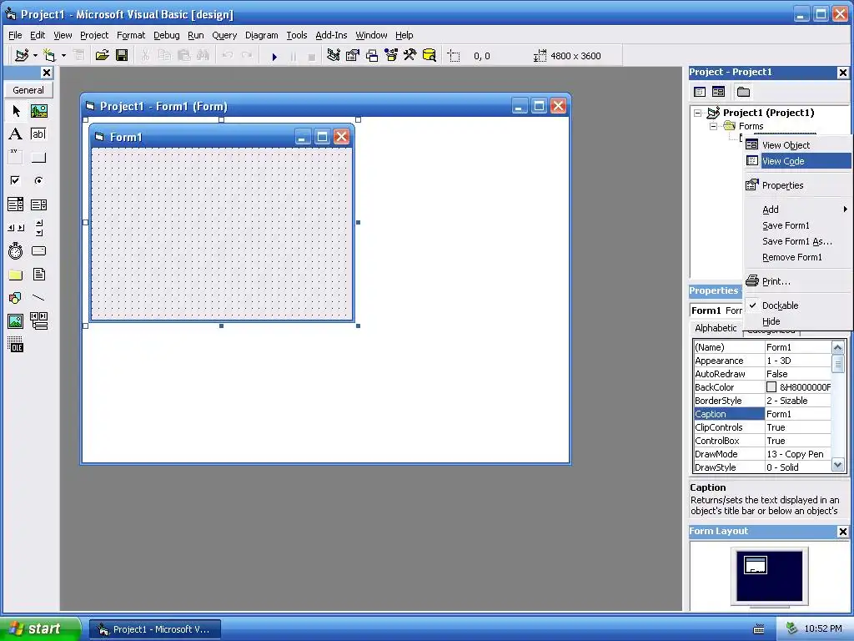Choose Print... from the context menu
Image resolution: width=854 pixels, height=641 pixels.
pyautogui.click(x=798, y=281)
